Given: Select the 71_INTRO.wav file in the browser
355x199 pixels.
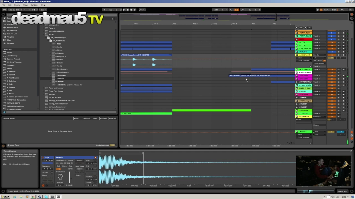Looking at the screenshot, I should click(55, 97).
